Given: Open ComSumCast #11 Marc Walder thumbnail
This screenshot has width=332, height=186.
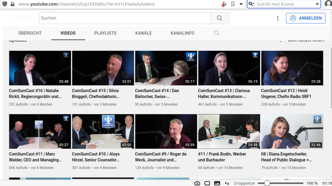Looking at the screenshot, I should coord(40,131).
